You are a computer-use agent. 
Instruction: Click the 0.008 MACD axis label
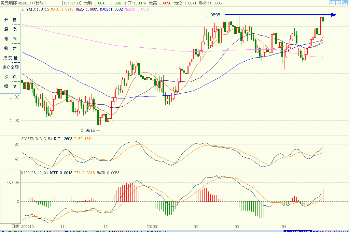pyautogui.click(x=13, y=183)
